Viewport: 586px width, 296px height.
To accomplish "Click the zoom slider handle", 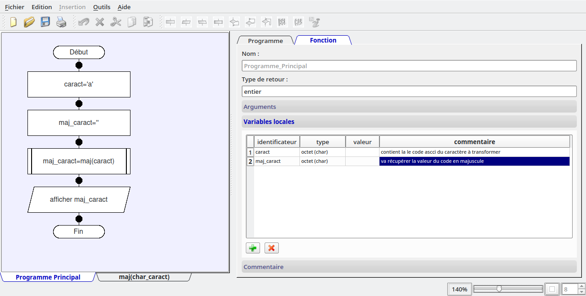I will click(499, 289).
